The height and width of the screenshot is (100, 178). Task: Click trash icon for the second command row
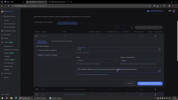(x=155, y=89)
